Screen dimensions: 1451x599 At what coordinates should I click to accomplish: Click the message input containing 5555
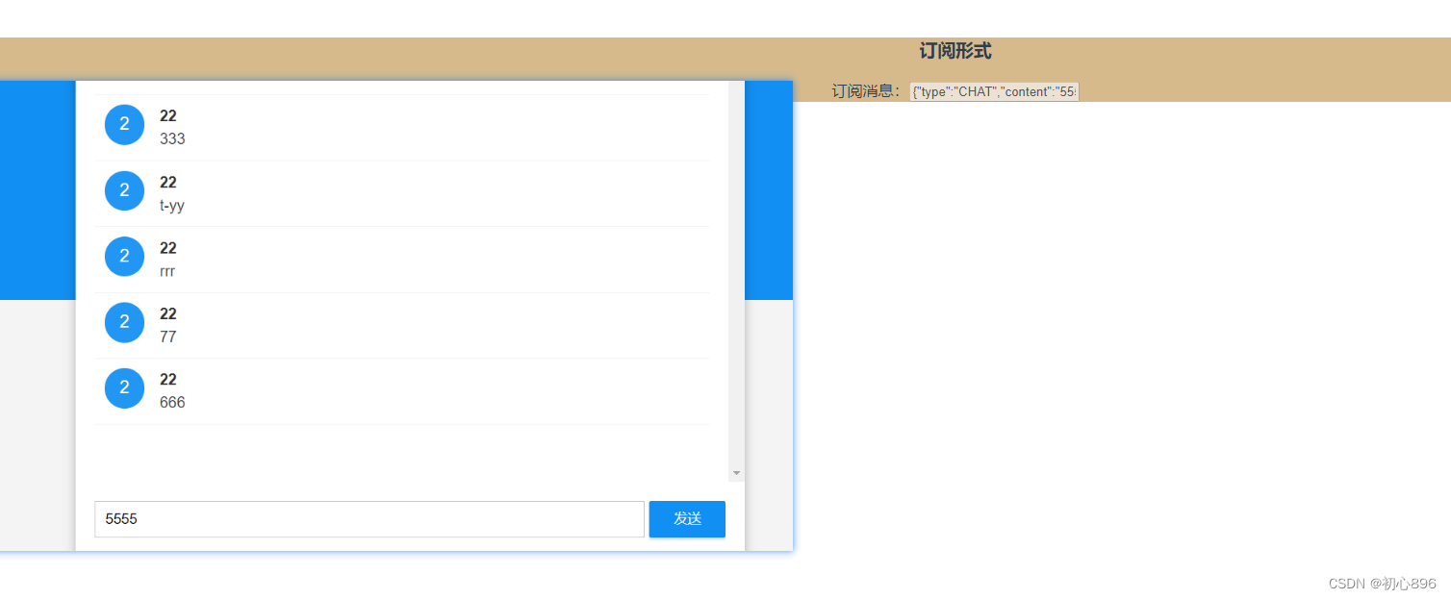coord(369,519)
